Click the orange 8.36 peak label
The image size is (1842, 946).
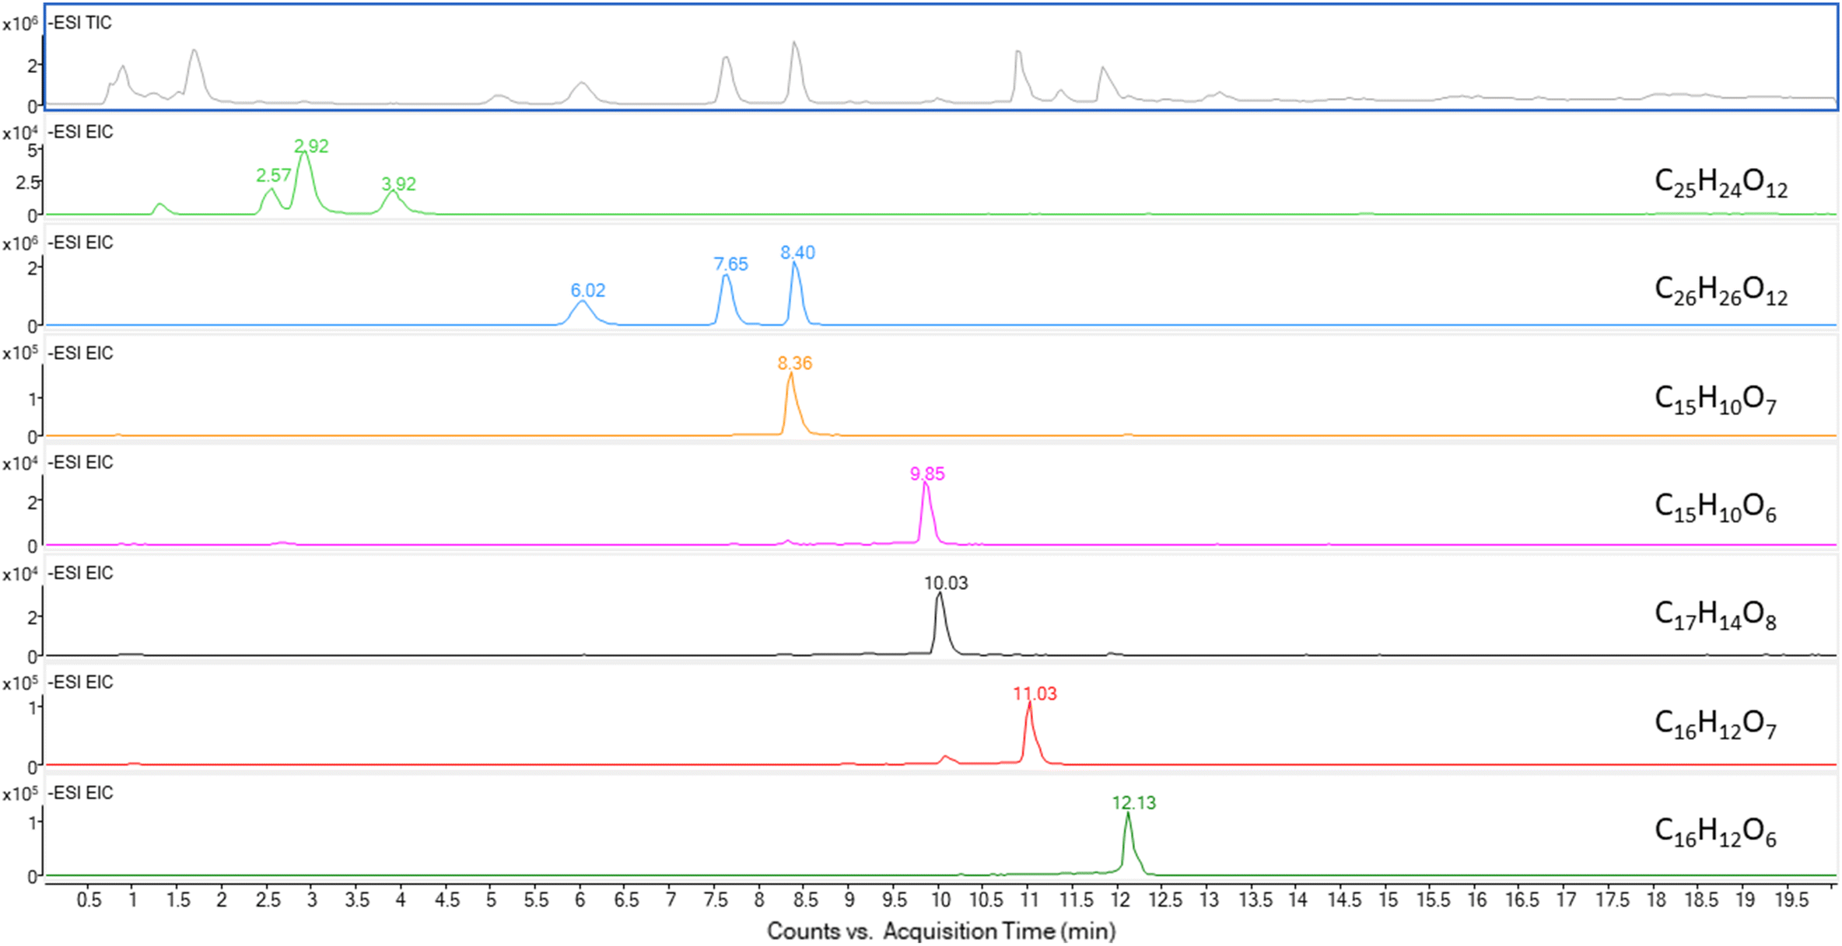(794, 363)
